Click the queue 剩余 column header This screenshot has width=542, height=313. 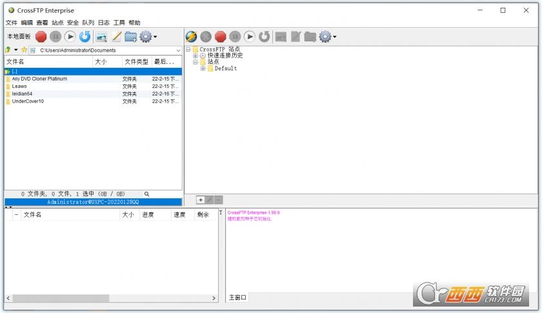206,214
